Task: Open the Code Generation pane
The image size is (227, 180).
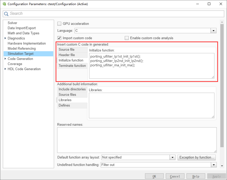Action: [20, 59]
